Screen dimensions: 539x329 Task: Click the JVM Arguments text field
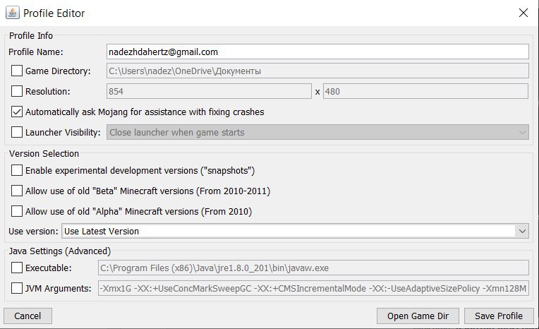313,288
